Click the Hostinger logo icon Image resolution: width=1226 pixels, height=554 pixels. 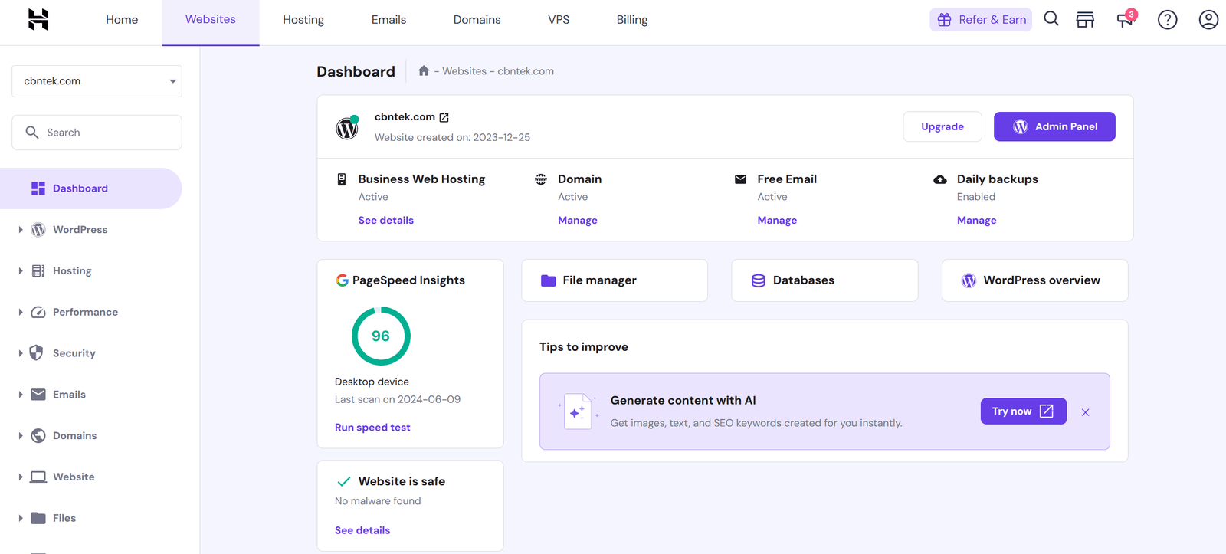[x=38, y=19]
